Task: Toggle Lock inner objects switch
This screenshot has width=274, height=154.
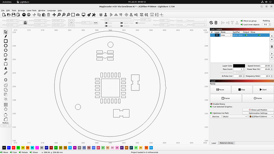Action: pos(242,25)
